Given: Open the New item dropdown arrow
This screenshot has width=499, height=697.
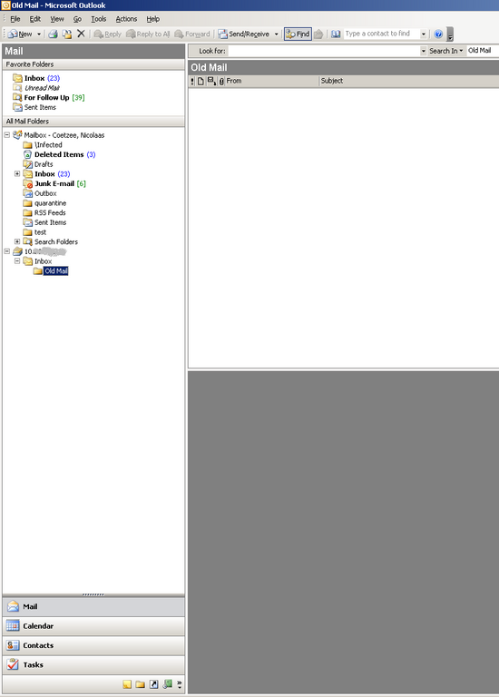Looking at the screenshot, I should point(39,34).
